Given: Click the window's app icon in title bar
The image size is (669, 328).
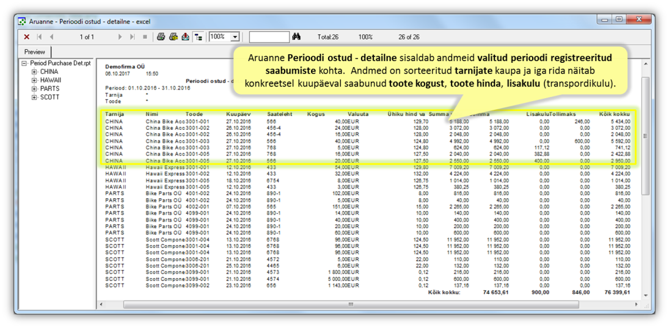Looking at the screenshot, I should [x=22, y=21].
